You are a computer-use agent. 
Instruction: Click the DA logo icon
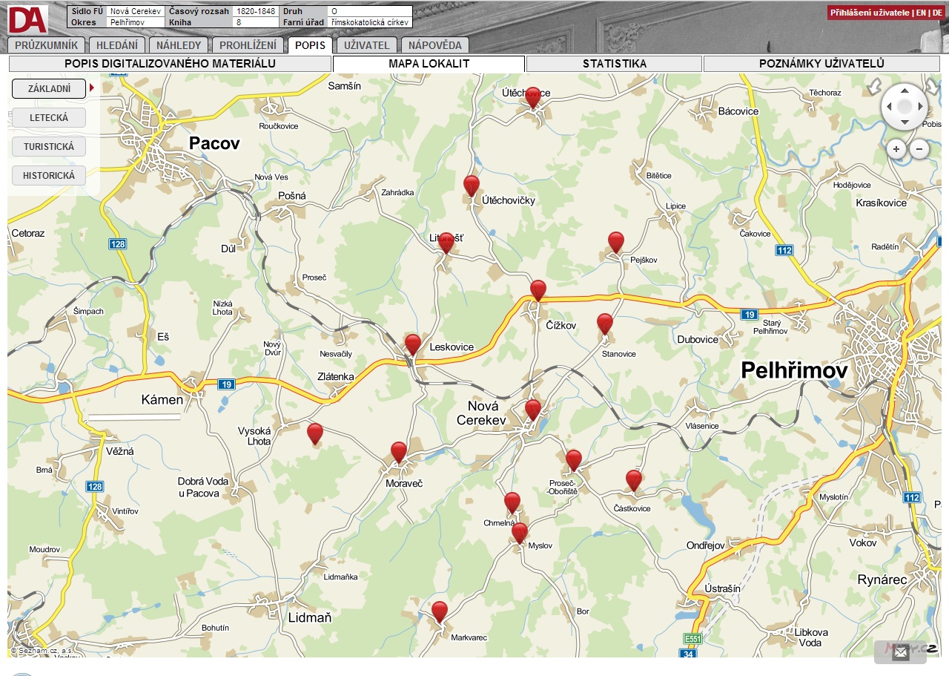click(x=28, y=19)
